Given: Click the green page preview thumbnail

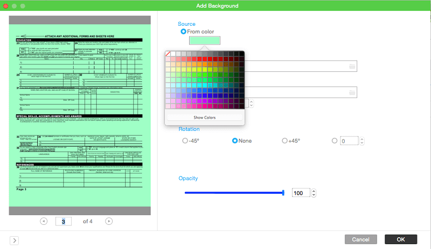Looking at the screenshot, I should click(x=80, y=115).
